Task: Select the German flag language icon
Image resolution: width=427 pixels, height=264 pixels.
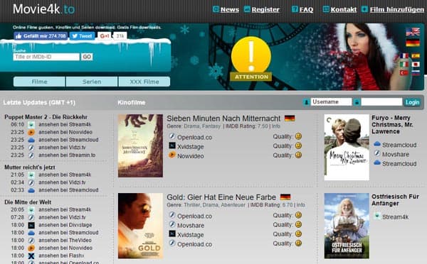Action: [x=413, y=43]
